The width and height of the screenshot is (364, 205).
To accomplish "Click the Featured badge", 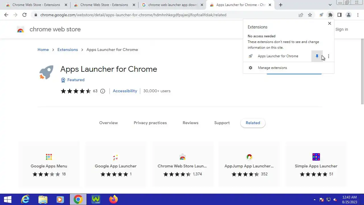I will 73,80.
